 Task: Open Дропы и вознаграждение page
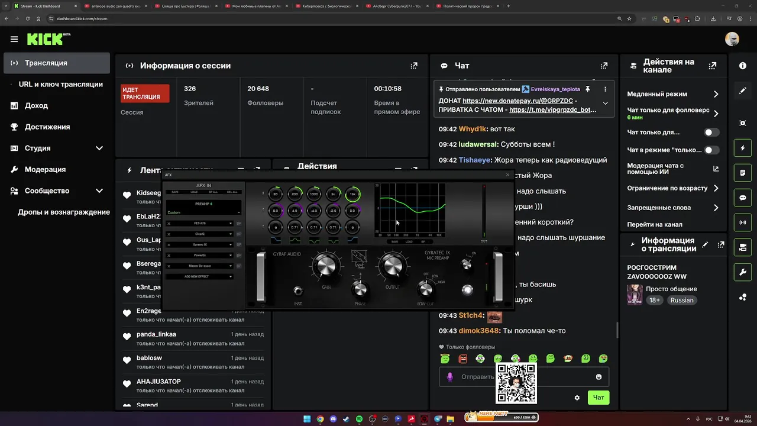point(63,212)
